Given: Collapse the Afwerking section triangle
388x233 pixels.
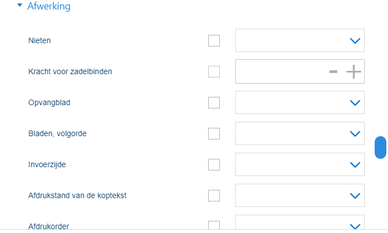Looking at the screenshot, I should pos(20,6).
